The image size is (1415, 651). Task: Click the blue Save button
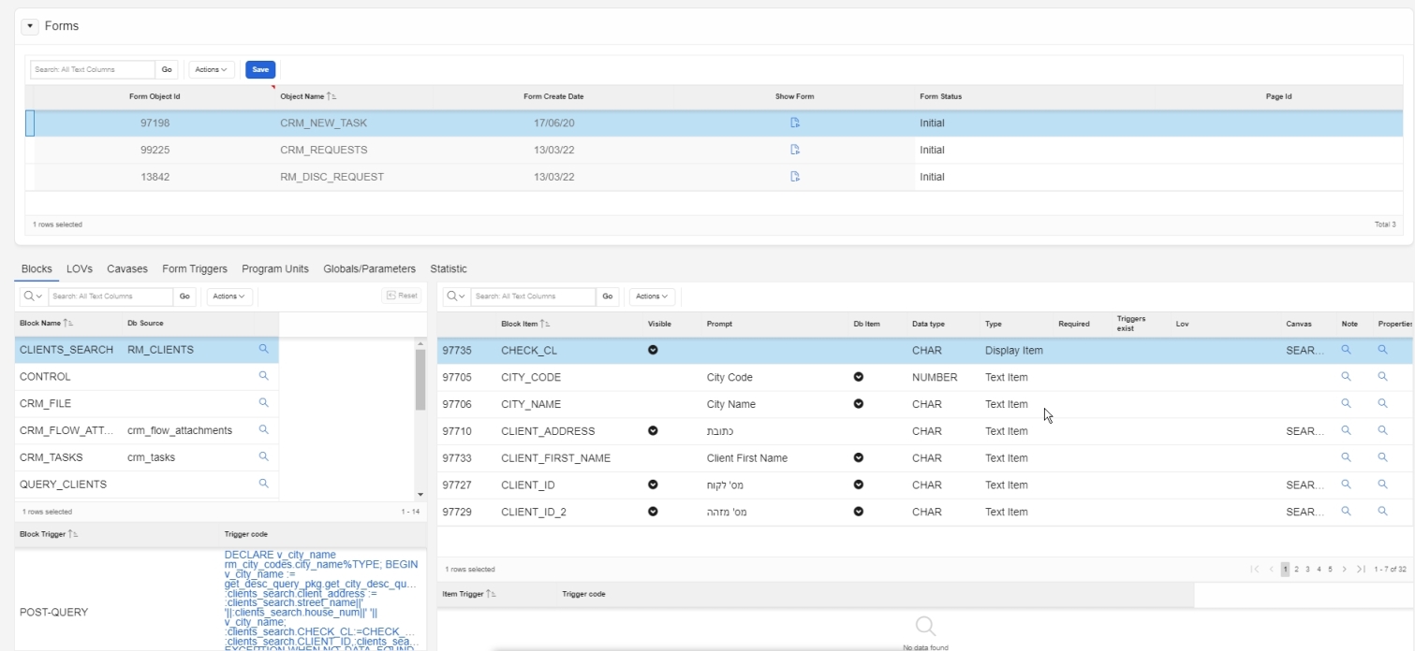[x=259, y=69]
